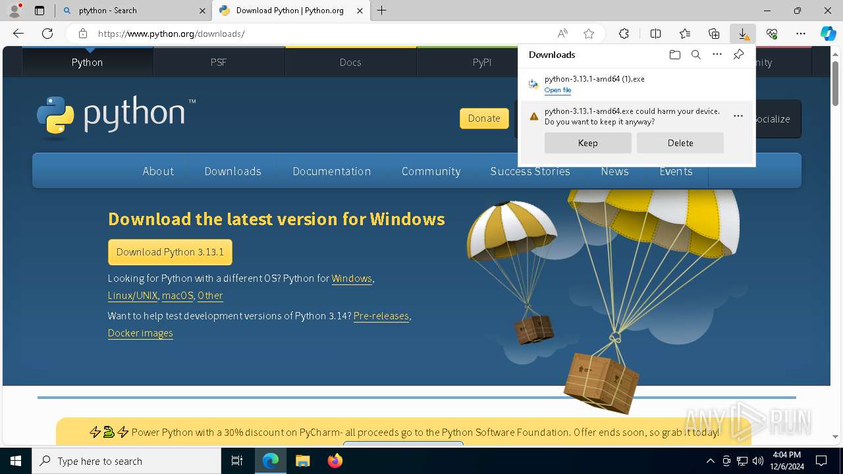Follow the Linux/UNIX link
The width and height of the screenshot is (843, 474).
click(x=133, y=296)
